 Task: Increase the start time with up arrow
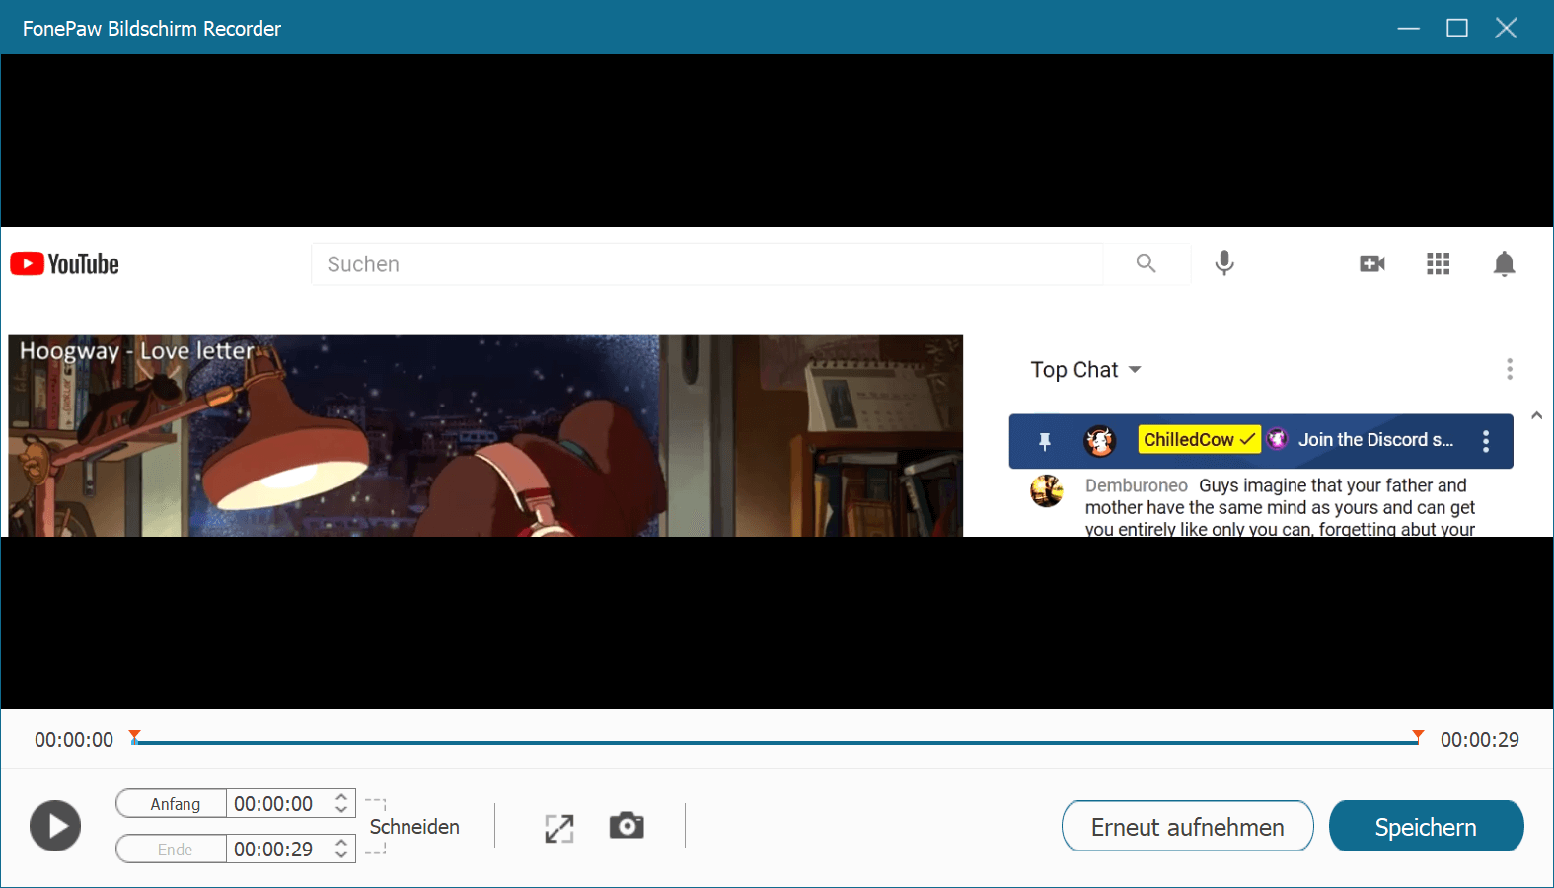pyautogui.click(x=341, y=796)
